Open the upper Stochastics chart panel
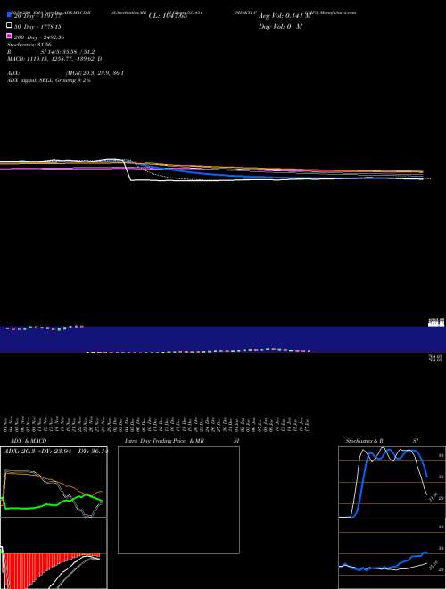This screenshot has height=589, width=446. click(392, 482)
